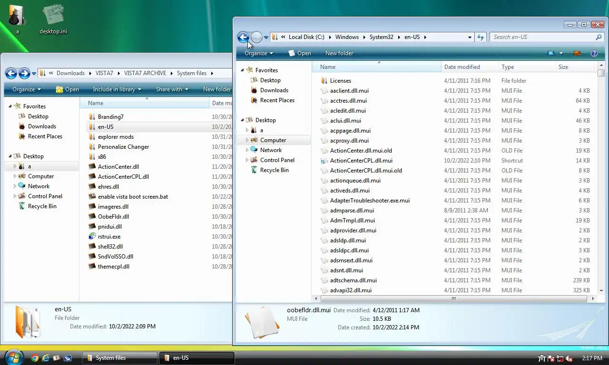Click Forward arrow in System files window
This screenshot has width=609, height=365.
click(x=24, y=73)
